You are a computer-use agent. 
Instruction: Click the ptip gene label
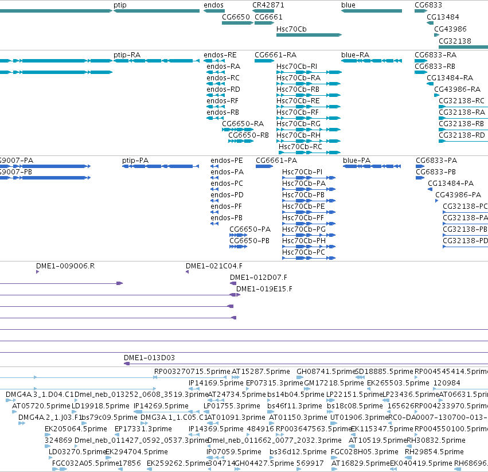pos(120,5)
